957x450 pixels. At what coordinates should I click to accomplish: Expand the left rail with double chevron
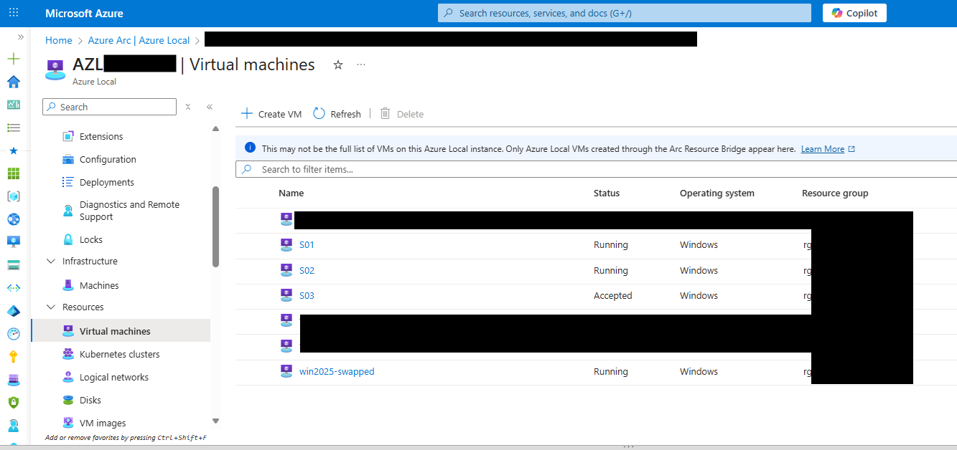tap(21, 37)
